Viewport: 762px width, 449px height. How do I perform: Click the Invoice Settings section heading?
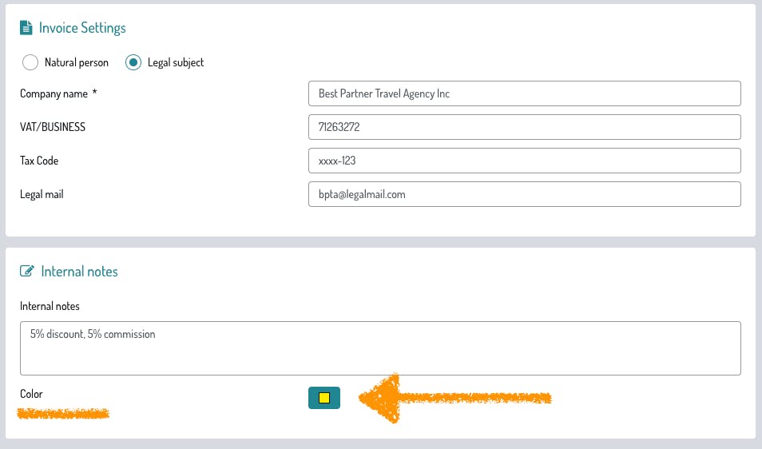(x=82, y=28)
